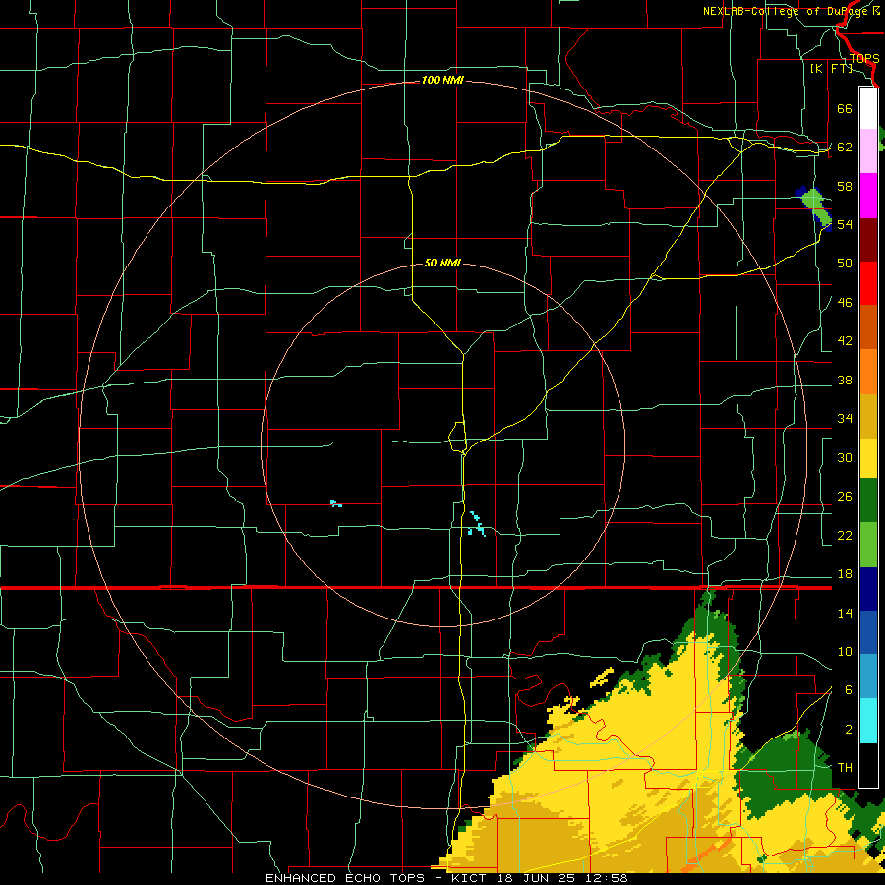
Task: Click the gold band near 34
Action: pos(868,416)
